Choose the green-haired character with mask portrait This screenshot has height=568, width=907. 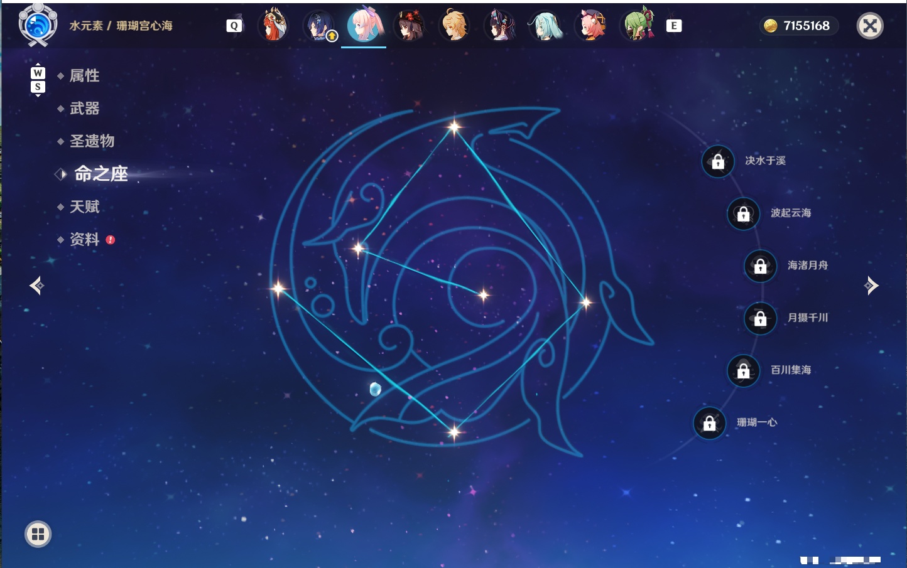tap(638, 25)
